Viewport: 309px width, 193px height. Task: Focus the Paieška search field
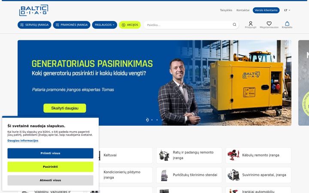pos(188,25)
